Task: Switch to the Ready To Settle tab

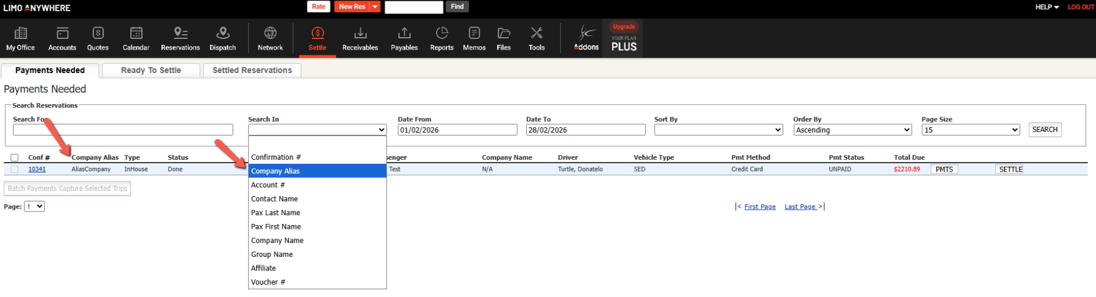Action: click(x=151, y=70)
